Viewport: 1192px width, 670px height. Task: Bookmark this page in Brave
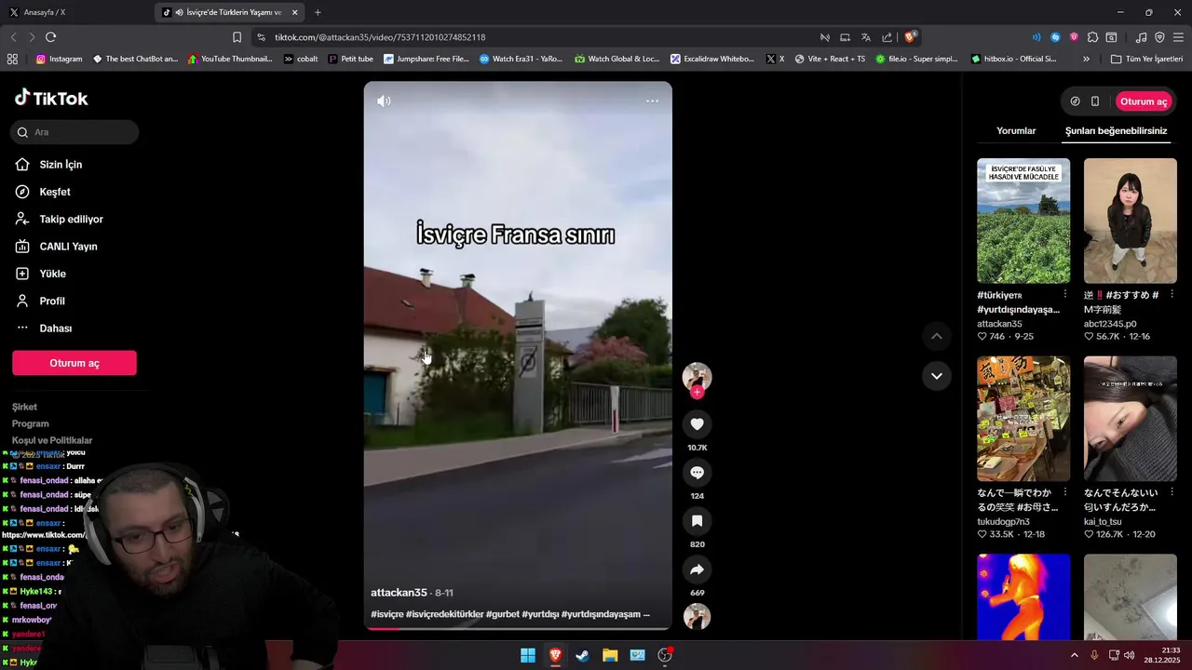[237, 37]
